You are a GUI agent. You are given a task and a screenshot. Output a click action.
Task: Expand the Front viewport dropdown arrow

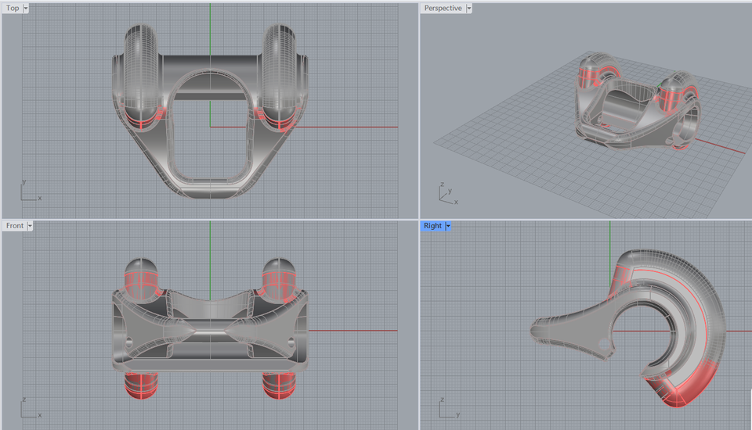[30, 225]
